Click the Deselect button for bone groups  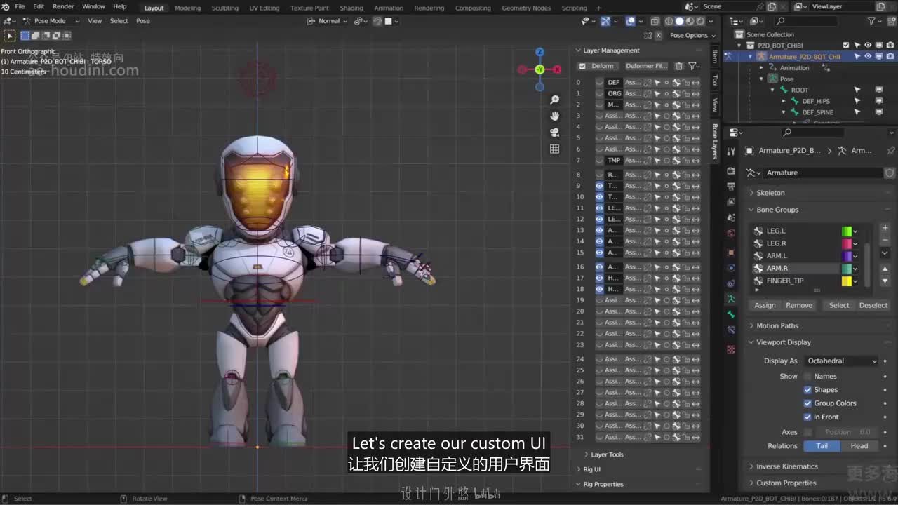coord(873,305)
